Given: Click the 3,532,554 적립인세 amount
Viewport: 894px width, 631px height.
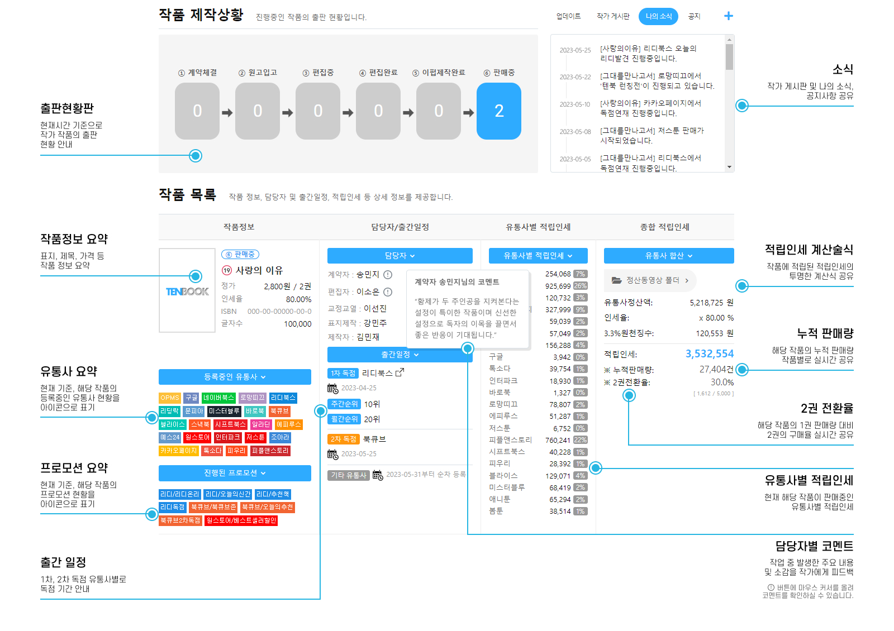Looking at the screenshot, I should click(x=710, y=353).
